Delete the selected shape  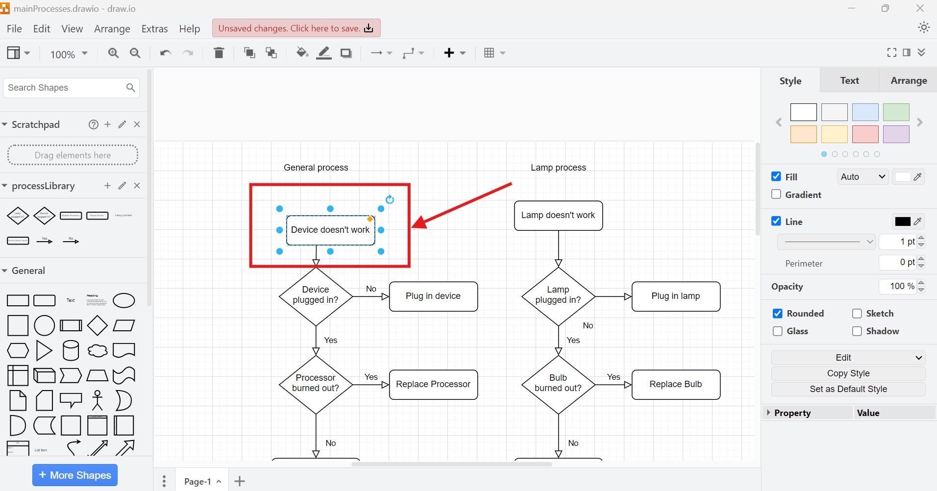tap(219, 53)
